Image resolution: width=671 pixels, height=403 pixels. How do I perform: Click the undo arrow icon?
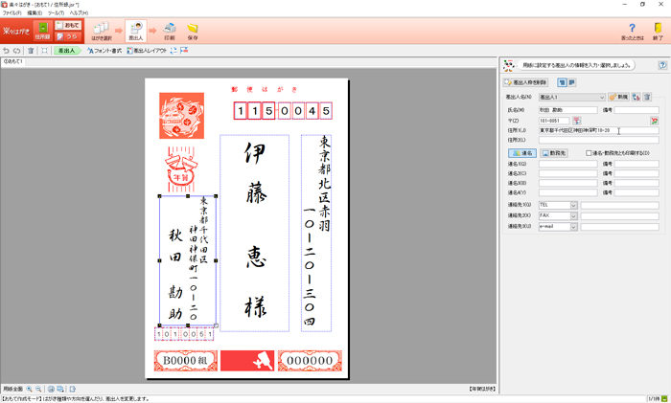click(x=7, y=50)
